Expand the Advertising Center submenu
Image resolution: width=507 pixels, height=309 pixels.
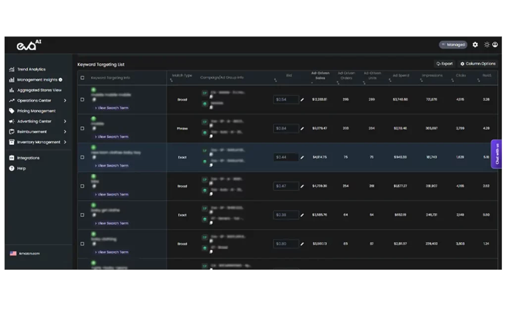coord(65,121)
